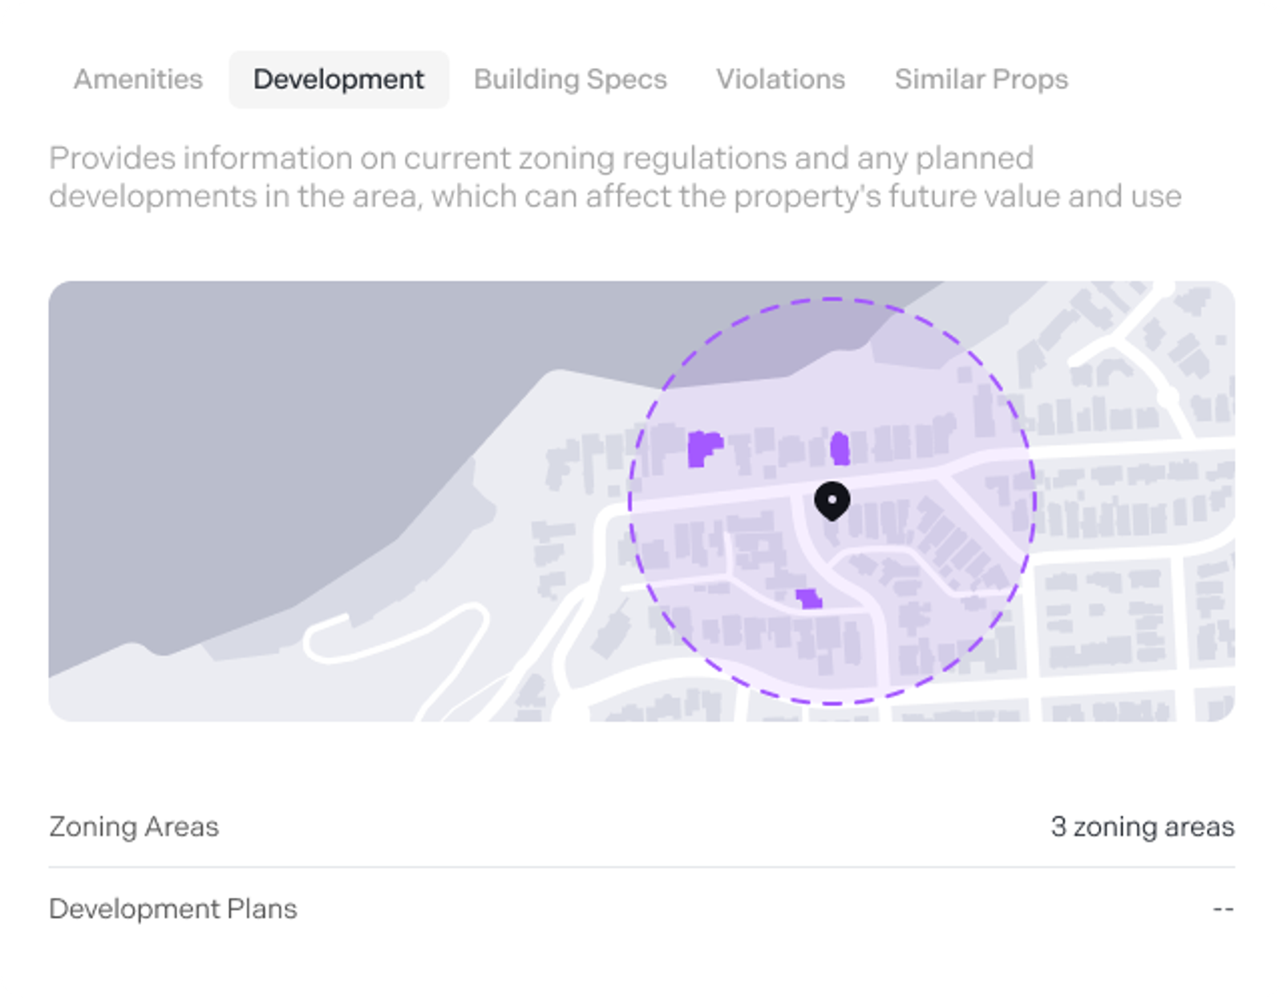Click the dashed purple radius circle edge
1283x998 pixels.
pyautogui.click(x=630, y=501)
